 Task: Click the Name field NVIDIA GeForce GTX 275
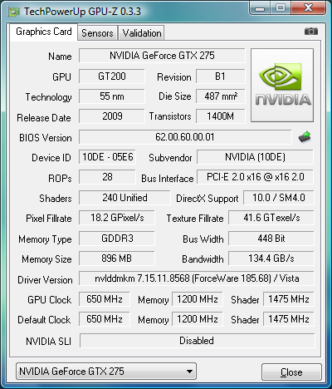coord(162,56)
